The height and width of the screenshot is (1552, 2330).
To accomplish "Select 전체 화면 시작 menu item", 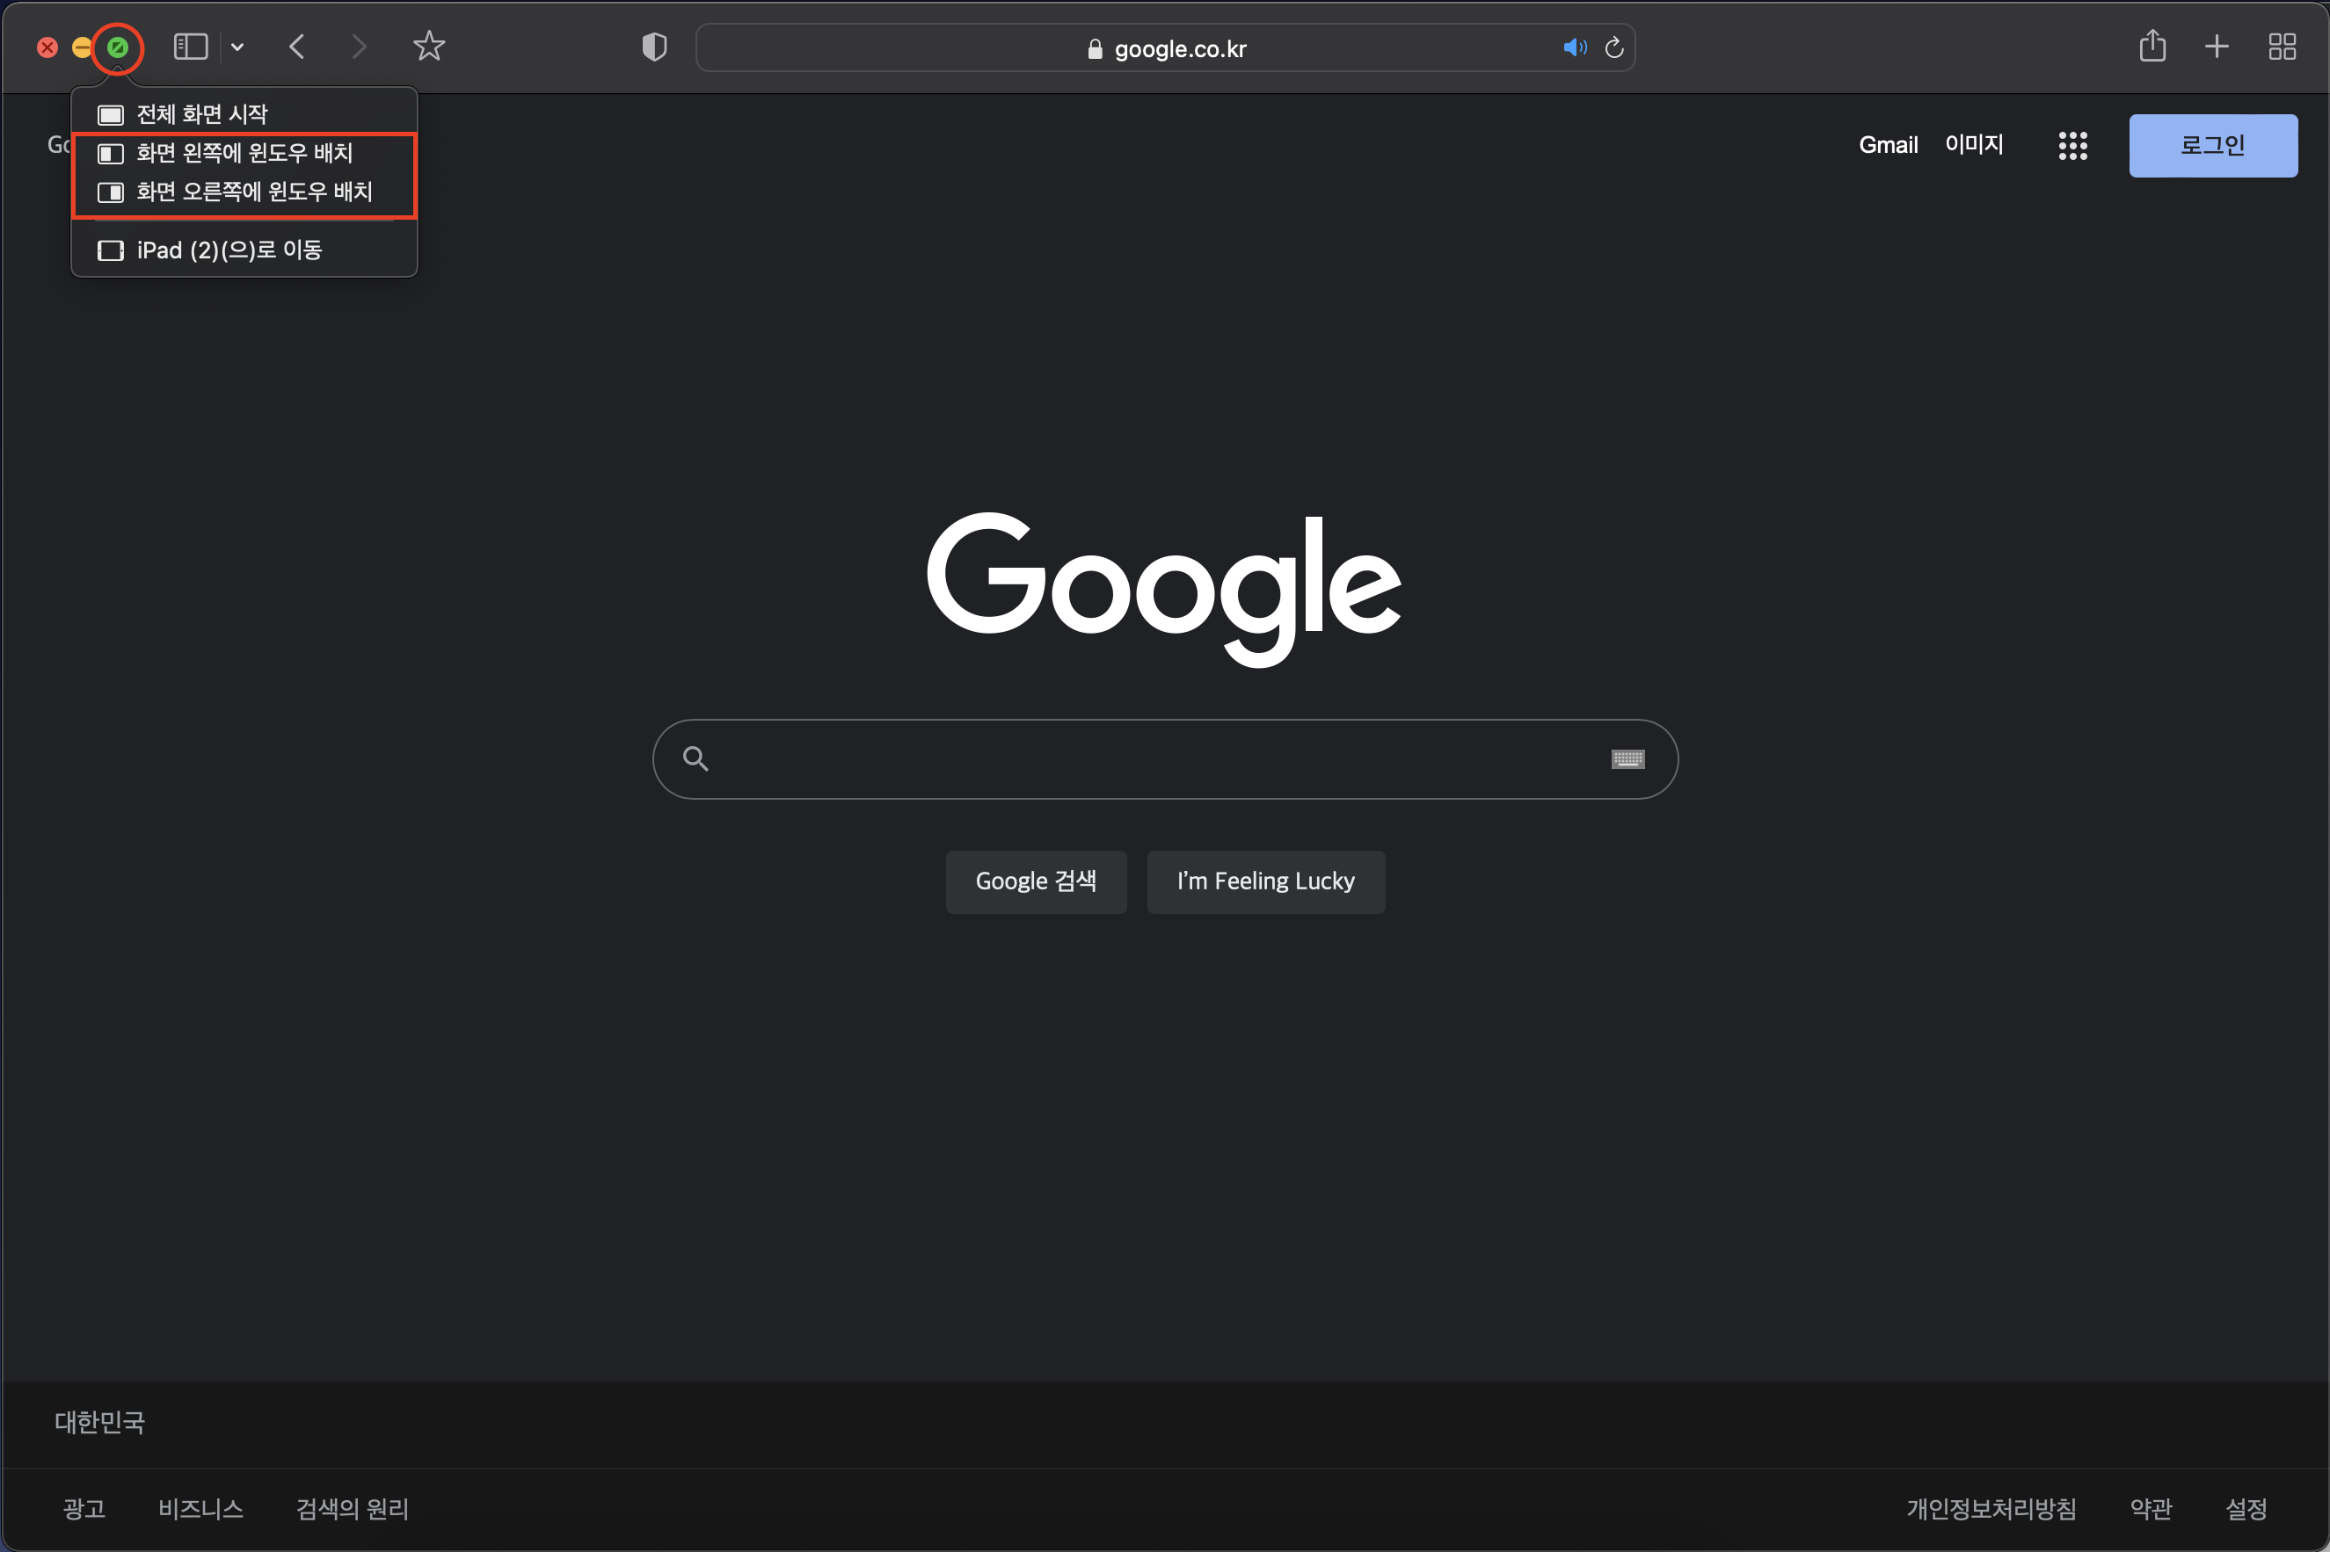I will pos(202,115).
